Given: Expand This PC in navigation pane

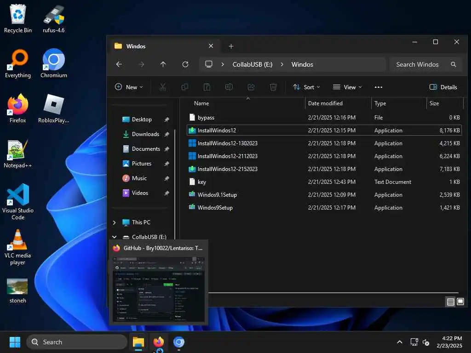Looking at the screenshot, I should tap(114, 222).
